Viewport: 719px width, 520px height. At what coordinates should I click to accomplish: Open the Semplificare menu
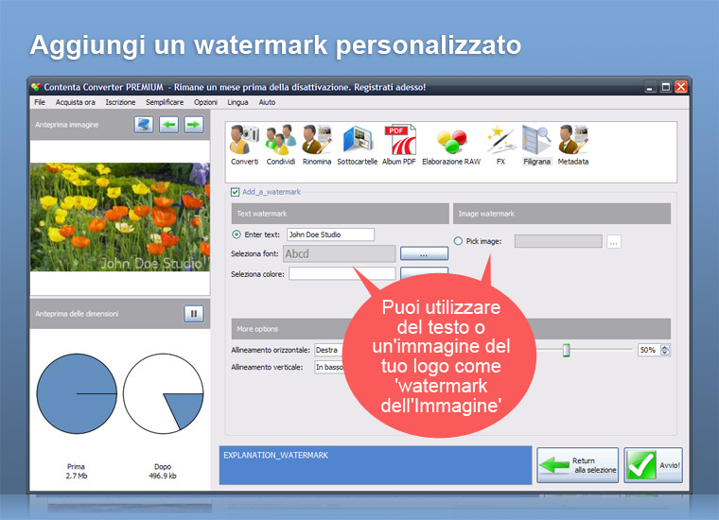coord(165,102)
